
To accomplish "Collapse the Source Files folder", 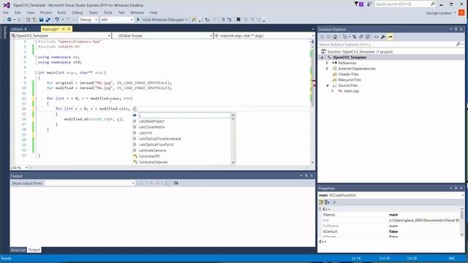I will 328,85.
